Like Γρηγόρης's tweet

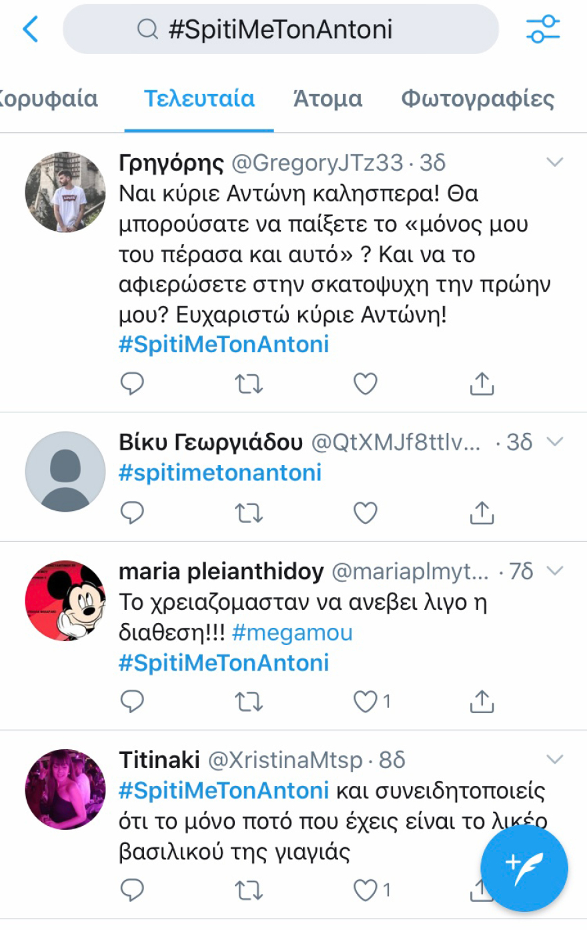(x=364, y=383)
